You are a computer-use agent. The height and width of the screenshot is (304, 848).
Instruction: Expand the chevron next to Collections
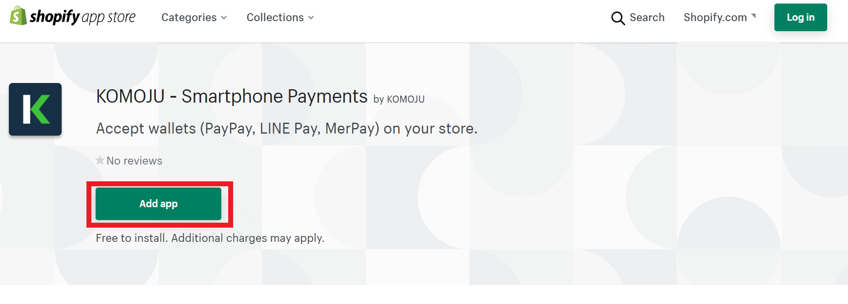pyautogui.click(x=311, y=18)
